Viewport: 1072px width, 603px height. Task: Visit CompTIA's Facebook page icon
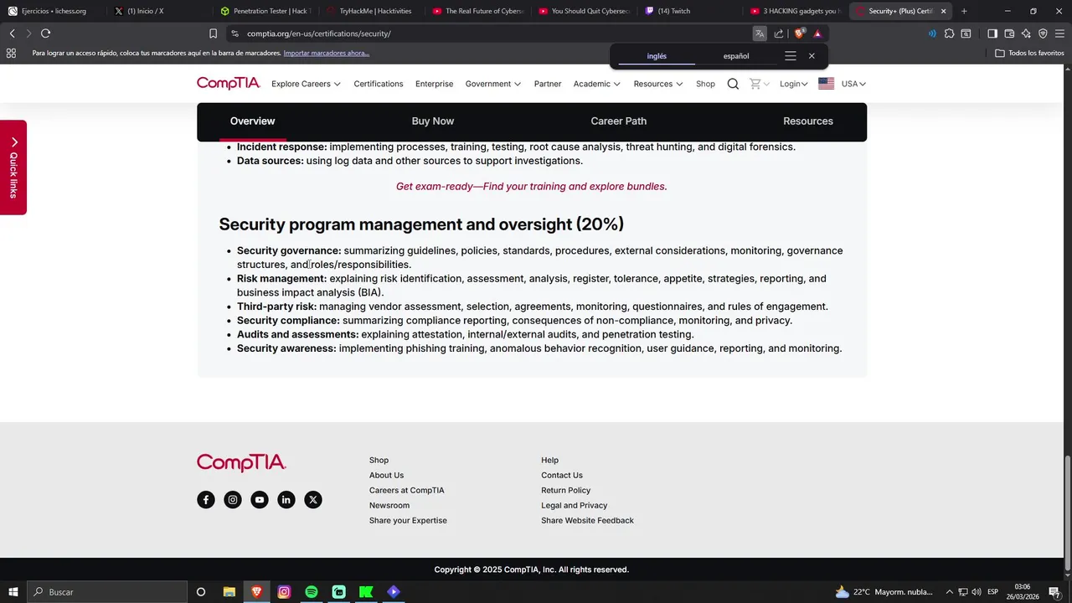pos(206,500)
